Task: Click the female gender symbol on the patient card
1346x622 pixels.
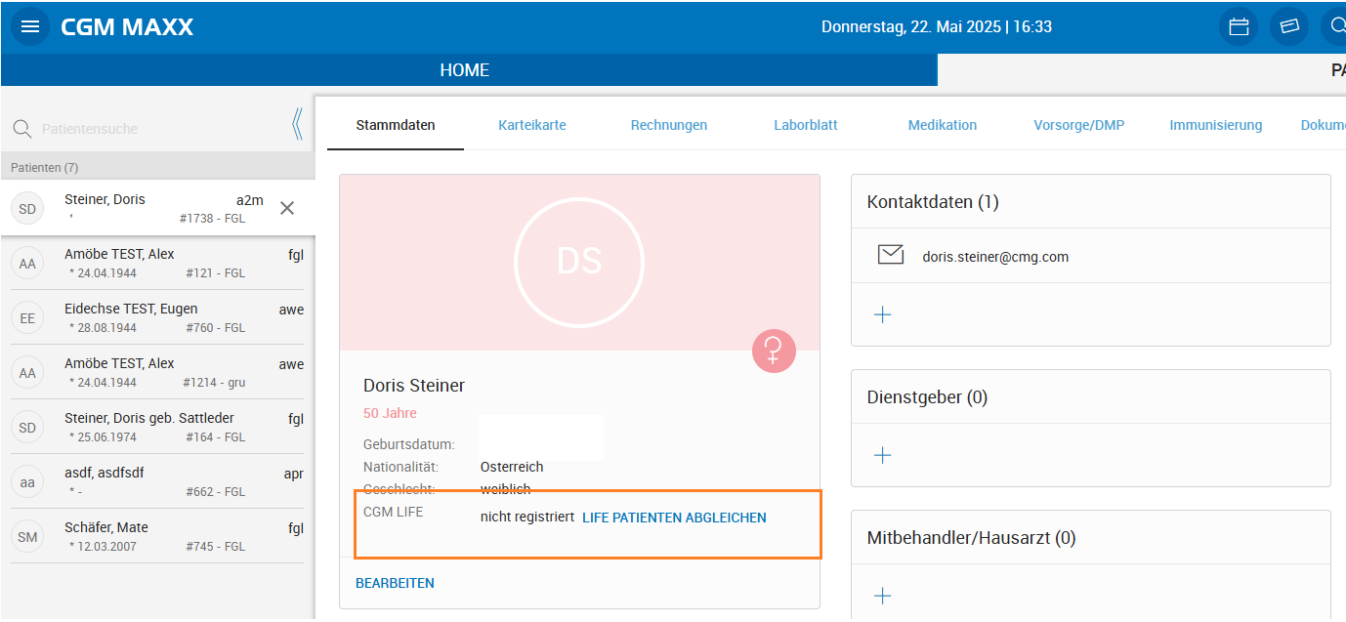Action: (x=774, y=351)
